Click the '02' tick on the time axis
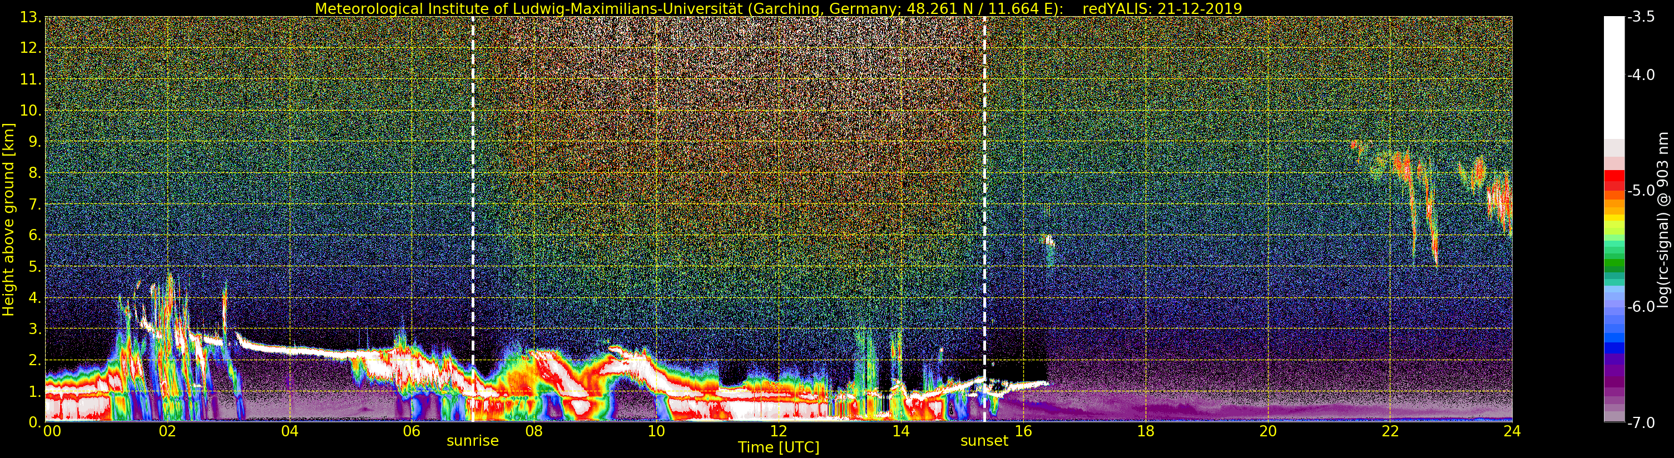1674x458 pixels. (167, 431)
